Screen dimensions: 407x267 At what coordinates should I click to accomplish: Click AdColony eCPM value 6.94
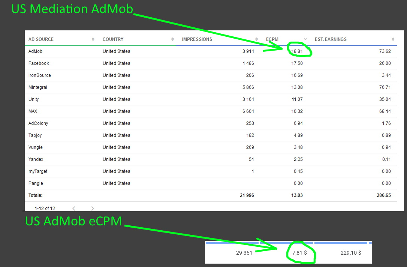tap(298, 123)
